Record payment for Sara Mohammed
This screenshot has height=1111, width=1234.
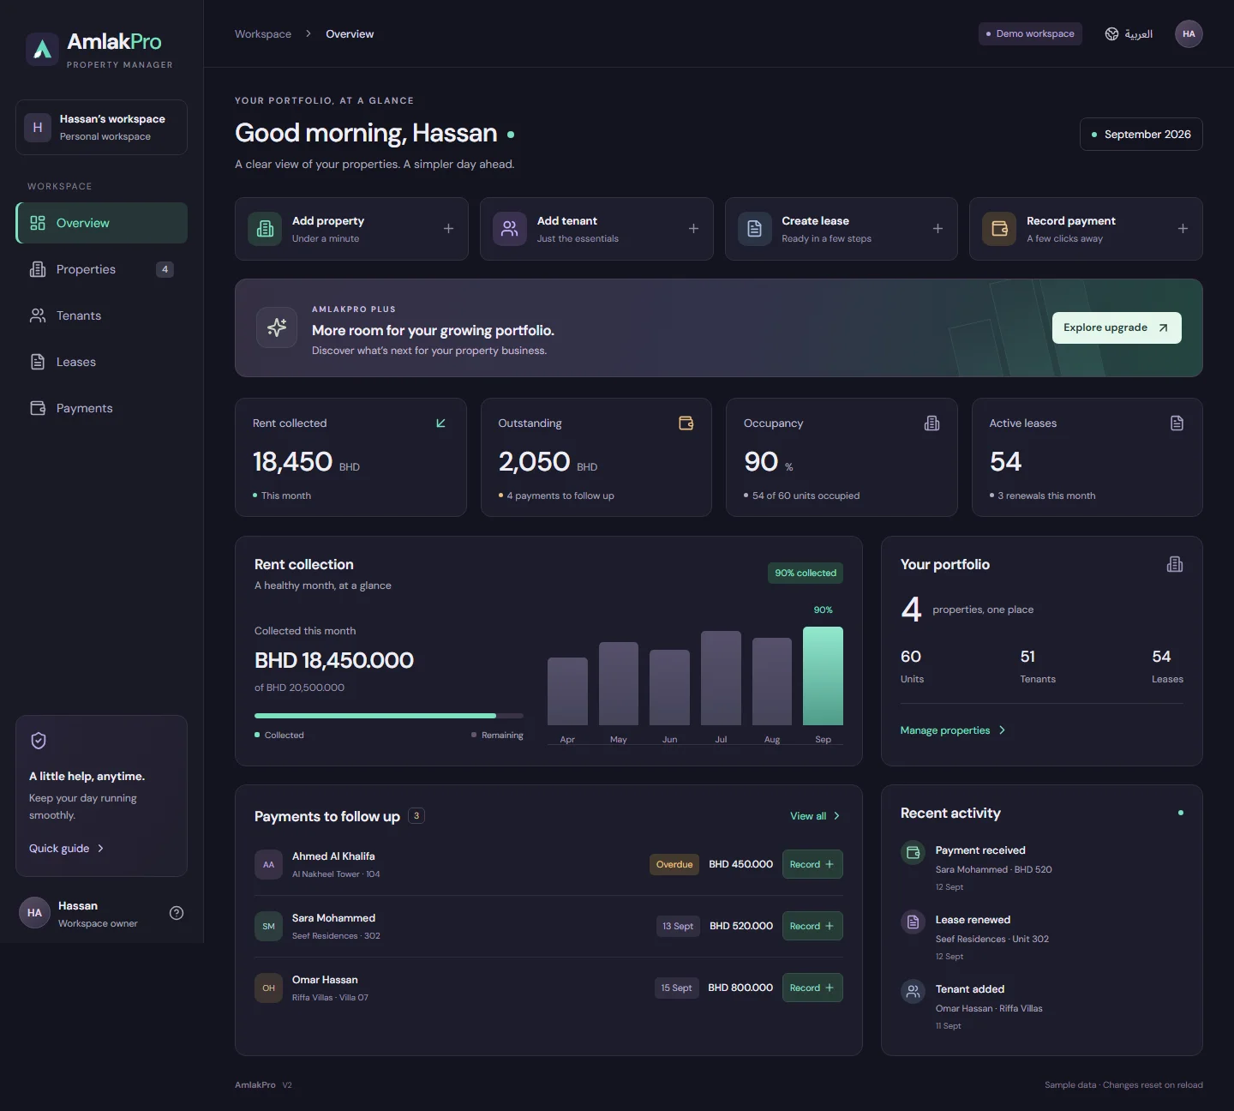tap(812, 926)
